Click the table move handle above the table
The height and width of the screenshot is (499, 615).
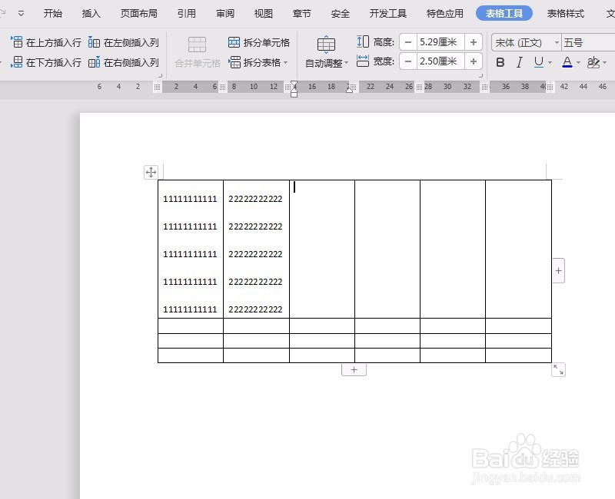[x=151, y=172]
